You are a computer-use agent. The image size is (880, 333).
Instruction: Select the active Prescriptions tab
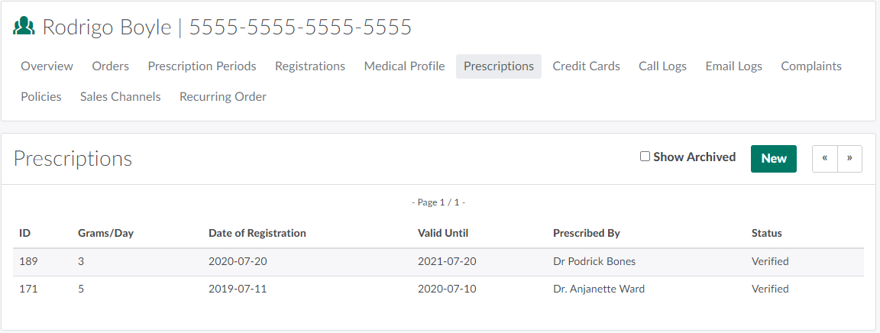[x=499, y=66]
